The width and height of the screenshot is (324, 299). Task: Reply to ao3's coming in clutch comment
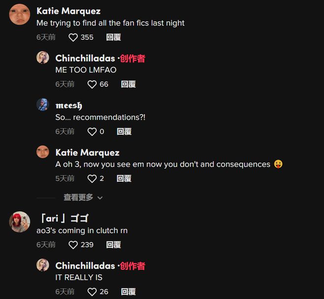(x=113, y=245)
